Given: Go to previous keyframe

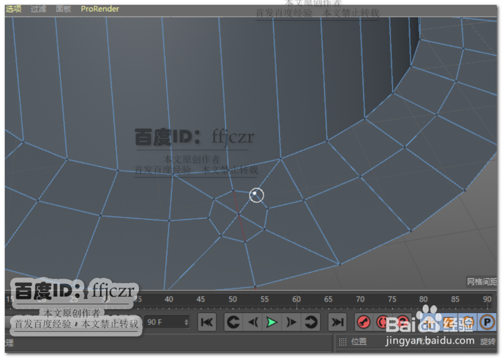Looking at the screenshot, I should point(233,322).
